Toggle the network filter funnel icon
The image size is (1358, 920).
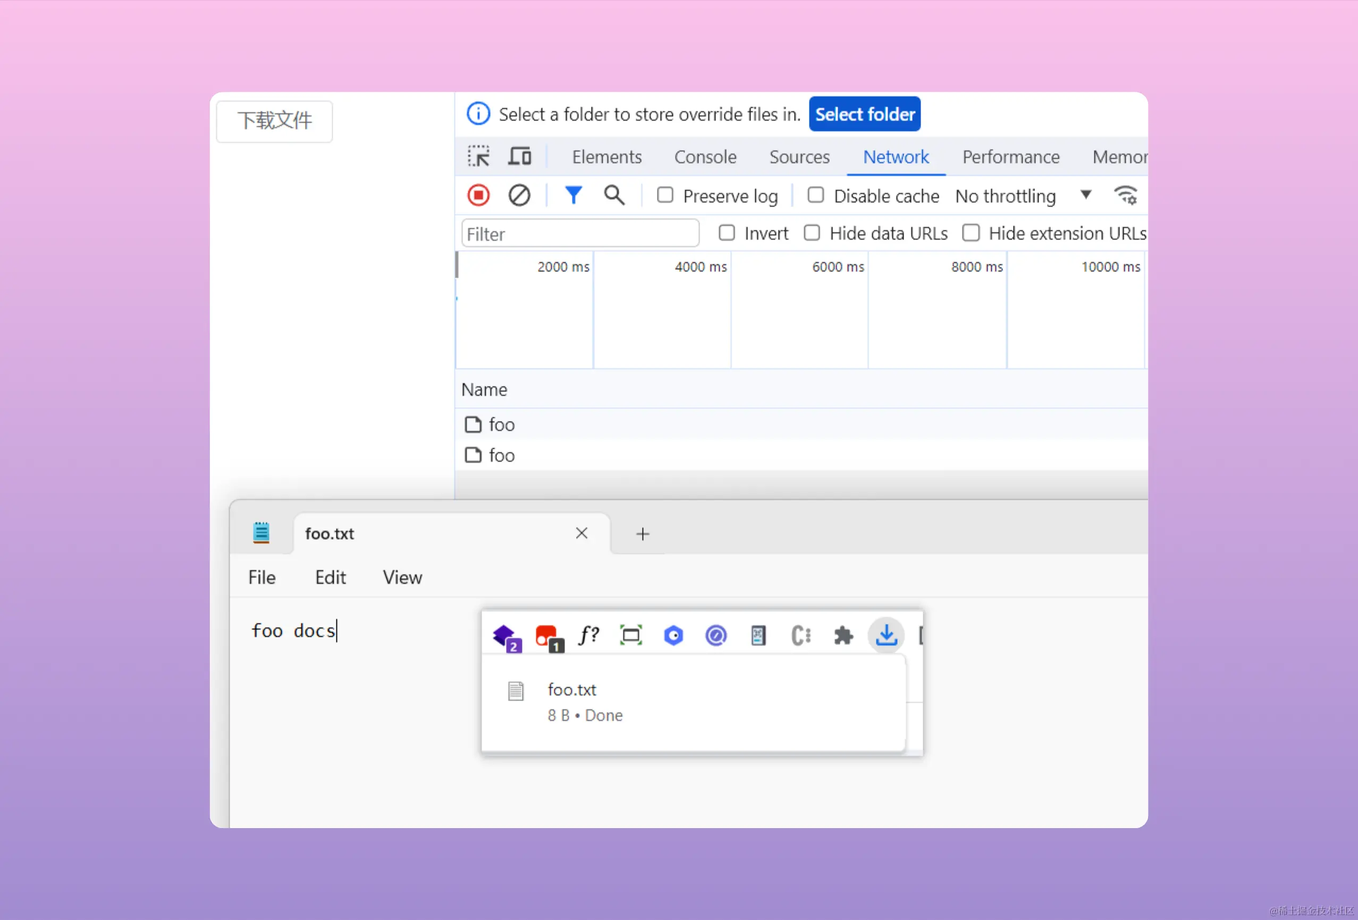[x=573, y=195]
